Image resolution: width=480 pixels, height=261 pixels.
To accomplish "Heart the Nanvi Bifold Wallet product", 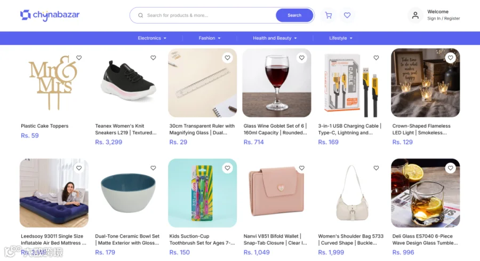I will click(302, 168).
